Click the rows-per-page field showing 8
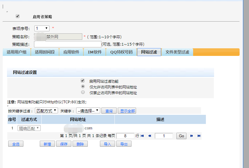Viewport: 249px width, 168px height. [125, 136]
